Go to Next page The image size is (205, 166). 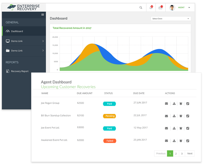coord(190,153)
